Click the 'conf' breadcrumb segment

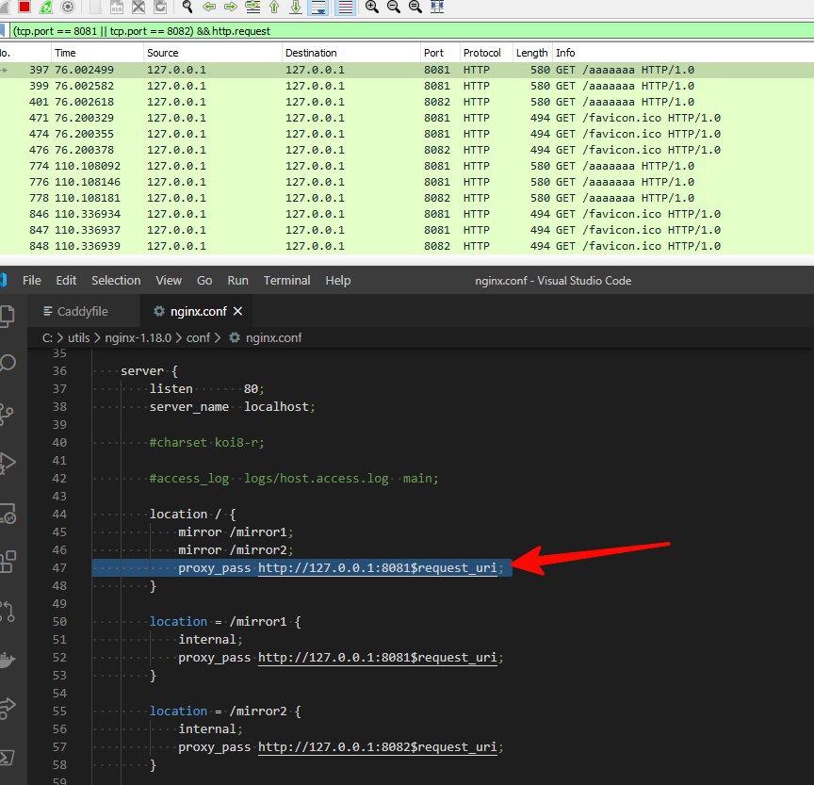pos(198,337)
